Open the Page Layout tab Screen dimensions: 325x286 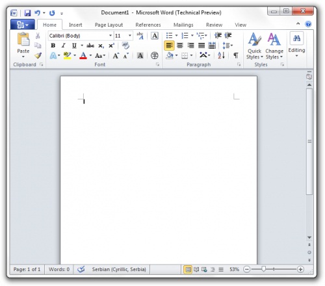click(x=109, y=25)
